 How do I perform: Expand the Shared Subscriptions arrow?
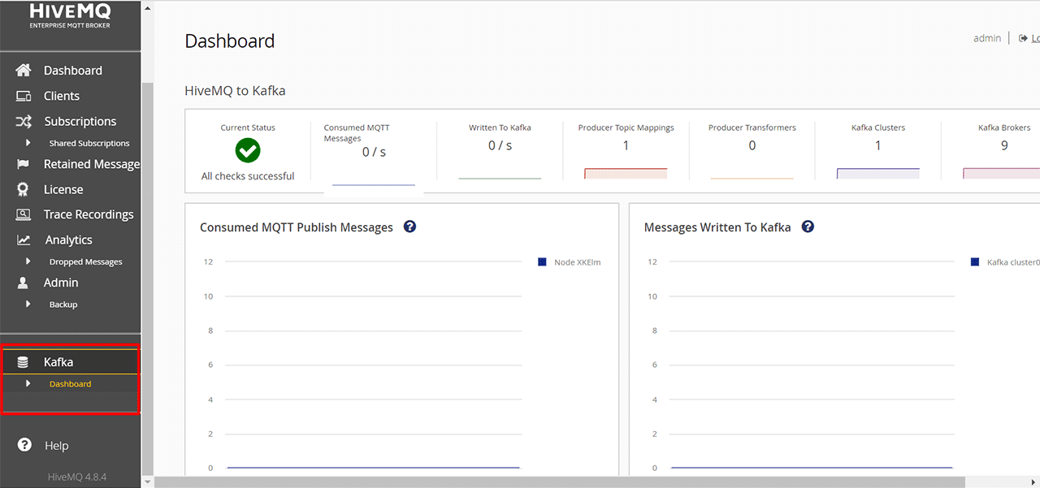pos(28,143)
